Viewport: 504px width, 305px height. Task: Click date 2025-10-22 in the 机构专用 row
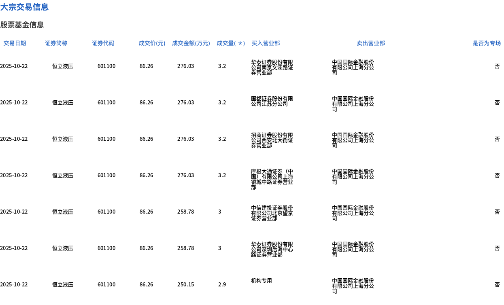14,285
